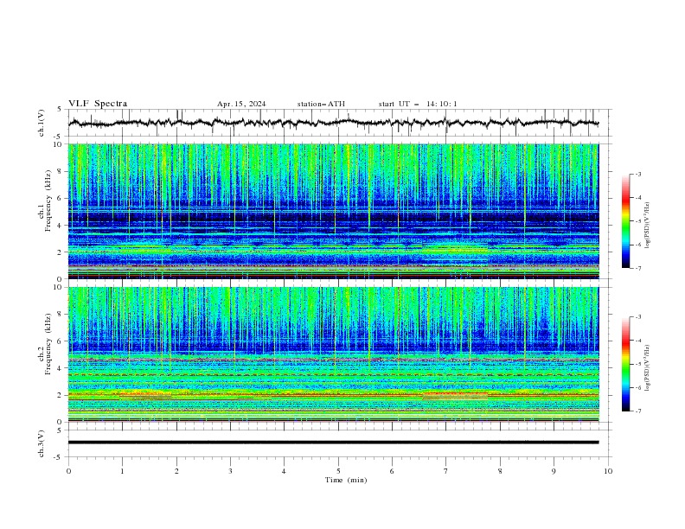Click the red-yellow band near 7 min in ch.2
This screenshot has height=529, width=685.
[455, 396]
